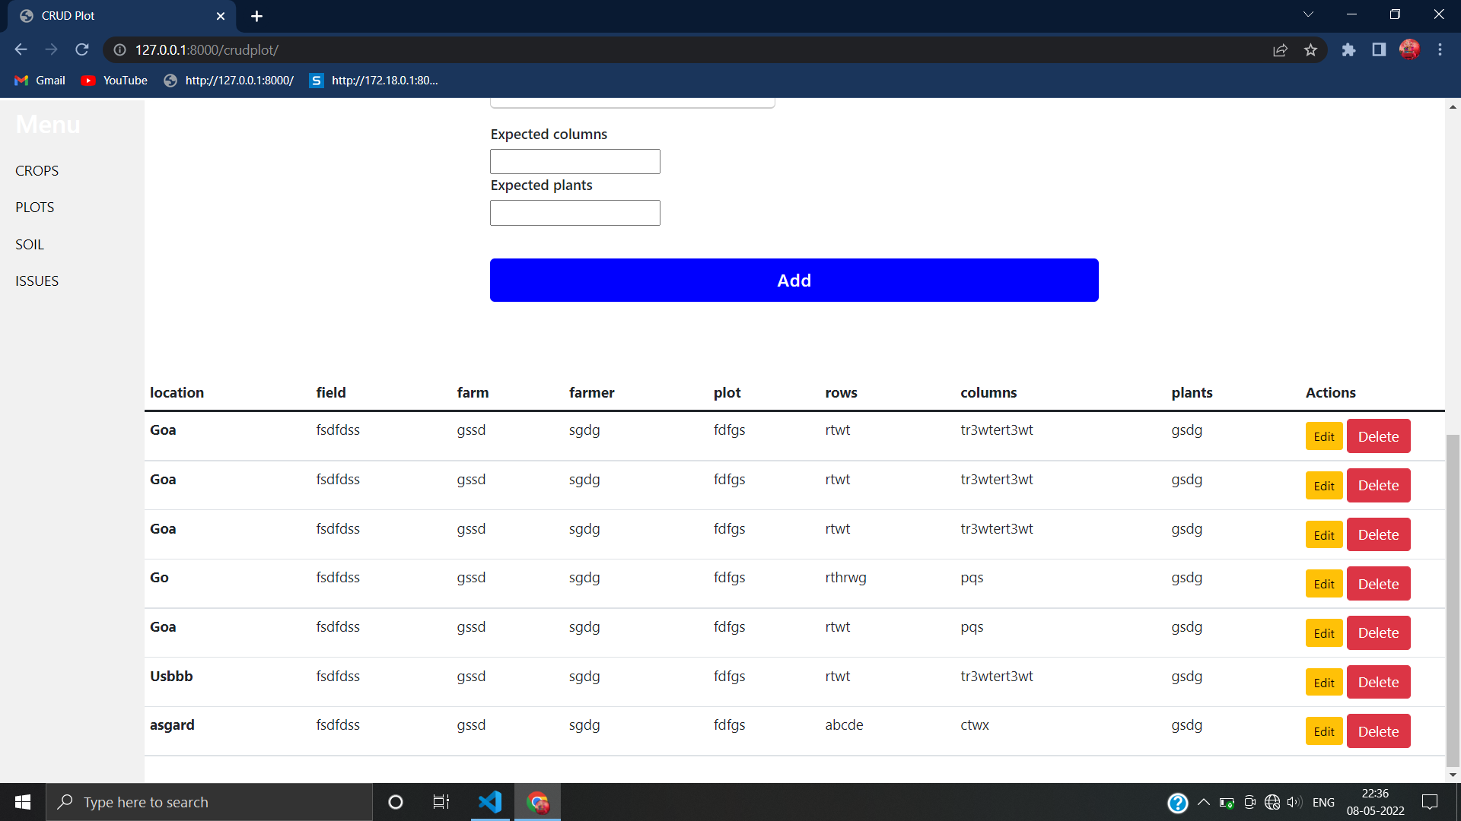The width and height of the screenshot is (1461, 821).
Task: Open the share page icon
Action: pyautogui.click(x=1281, y=49)
